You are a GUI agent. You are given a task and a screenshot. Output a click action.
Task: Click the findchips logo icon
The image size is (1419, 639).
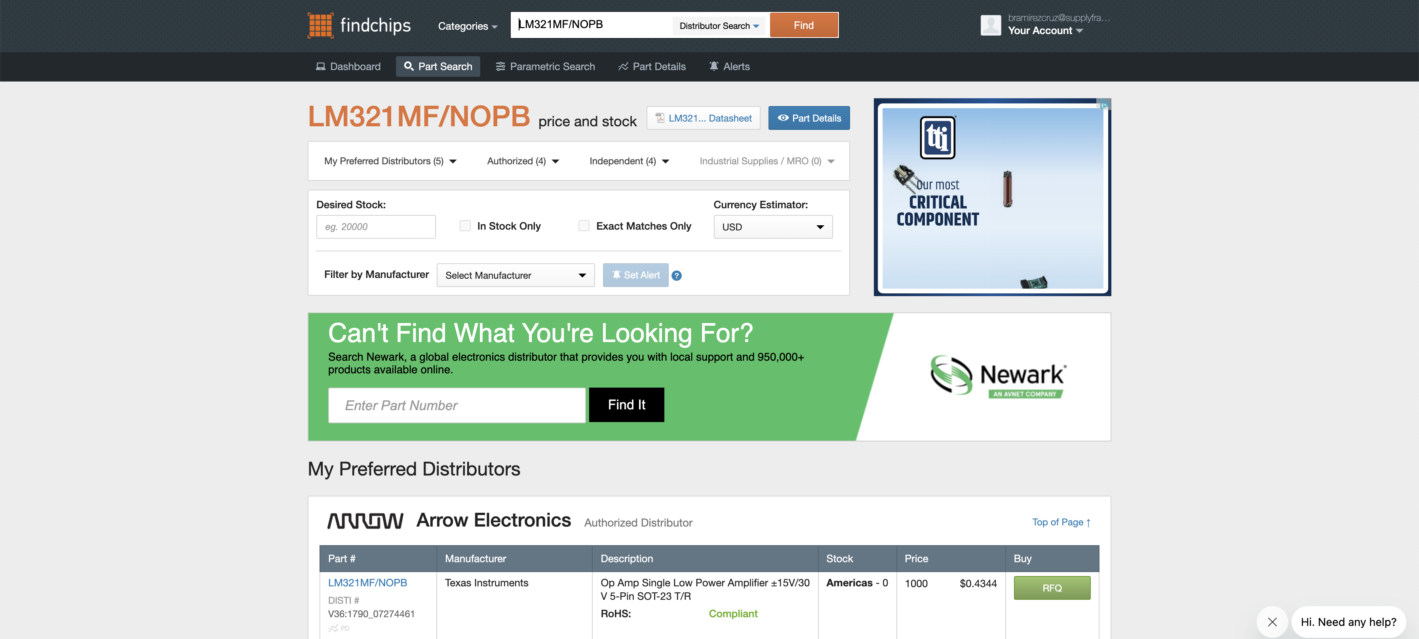pyautogui.click(x=320, y=25)
